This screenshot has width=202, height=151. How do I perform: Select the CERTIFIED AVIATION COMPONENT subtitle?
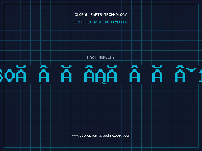101,22
